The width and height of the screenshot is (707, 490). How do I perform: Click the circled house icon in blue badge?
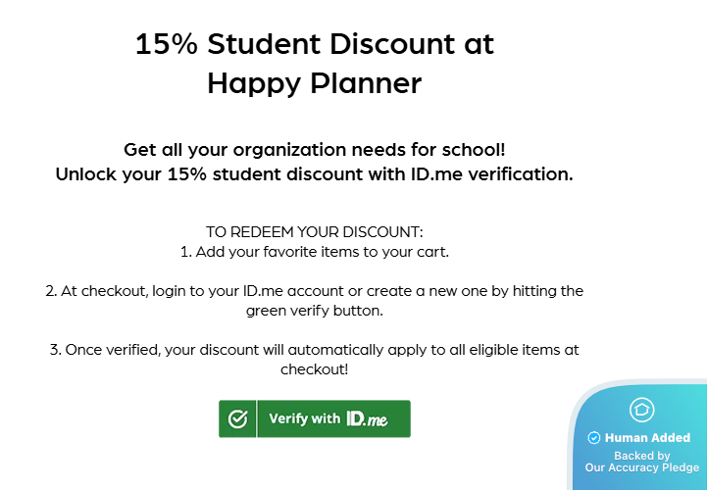(641, 410)
